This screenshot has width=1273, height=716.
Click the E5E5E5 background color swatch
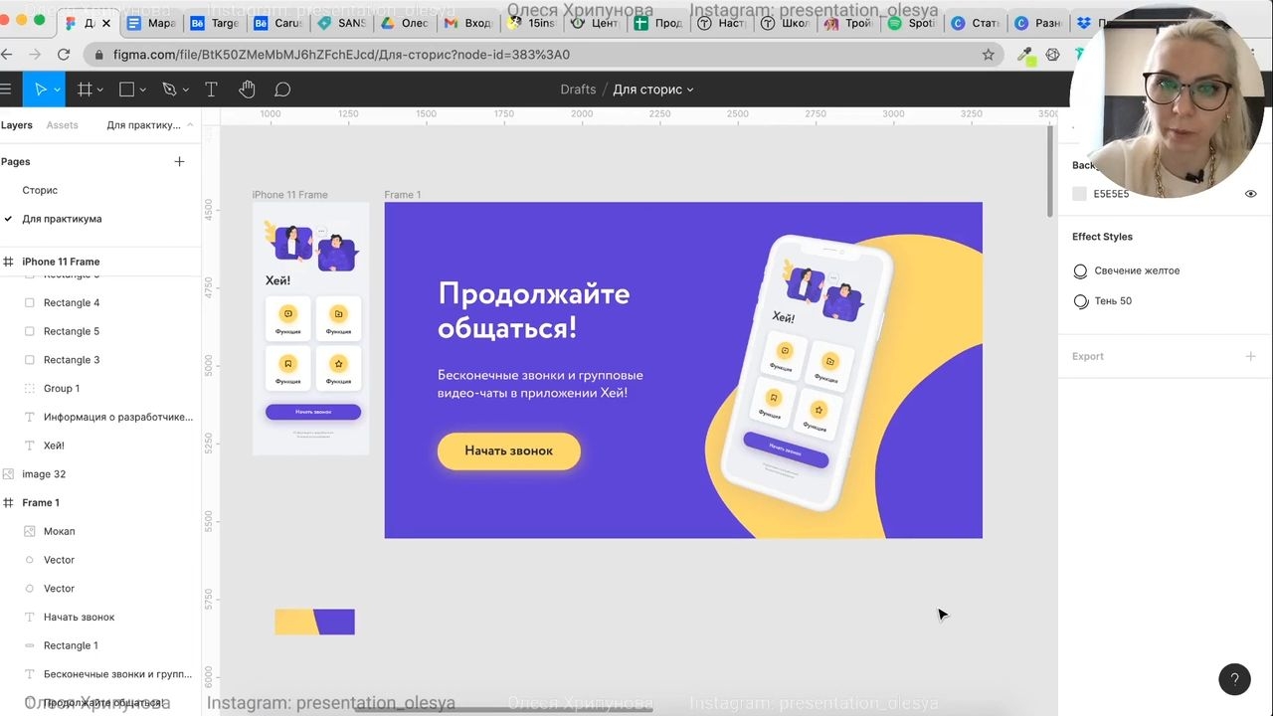point(1079,194)
